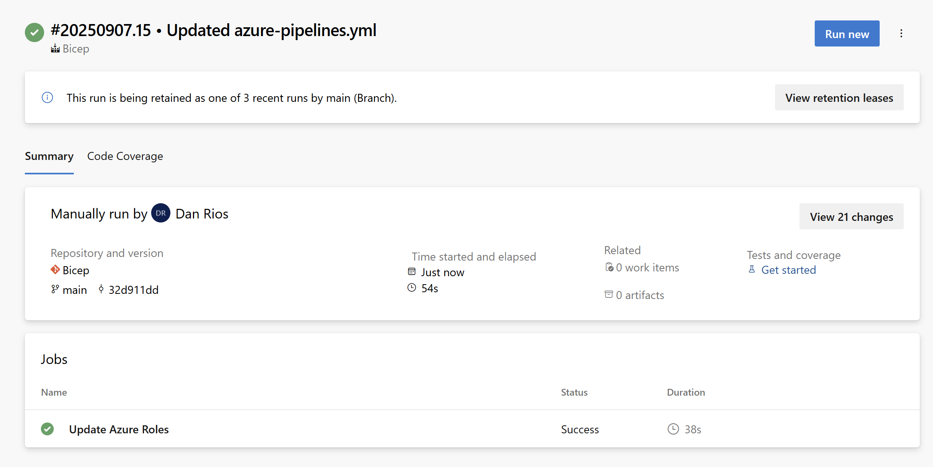Open the three-dot more actions menu
Viewport: 933px width, 467px height.
click(x=901, y=33)
